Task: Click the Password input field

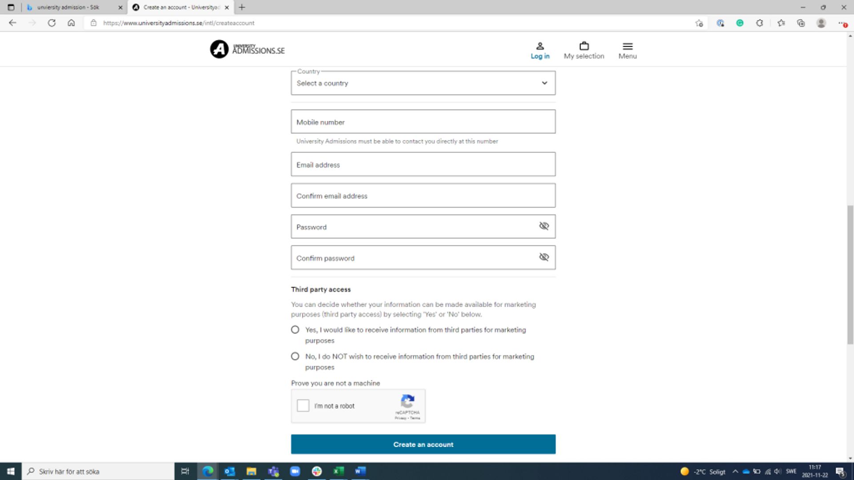Action: (423, 227)
